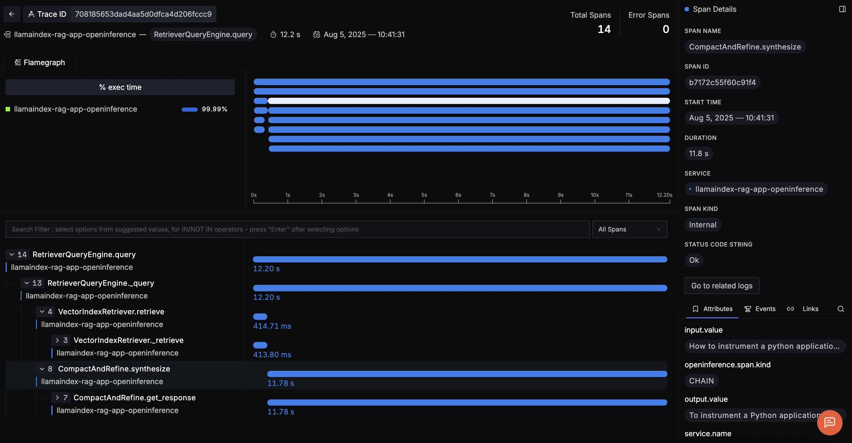The image size is (852, 443).
Task: Click the 12.20 s RetrieverQueryEngine.query bar
Action: [x=460, y=259]
